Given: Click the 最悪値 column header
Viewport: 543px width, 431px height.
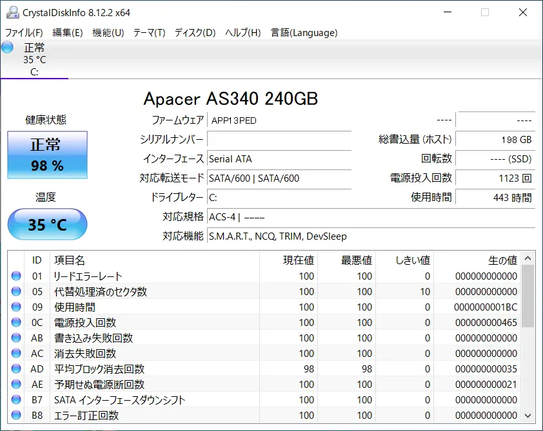Looking at the screenshot, I should 347,260.
